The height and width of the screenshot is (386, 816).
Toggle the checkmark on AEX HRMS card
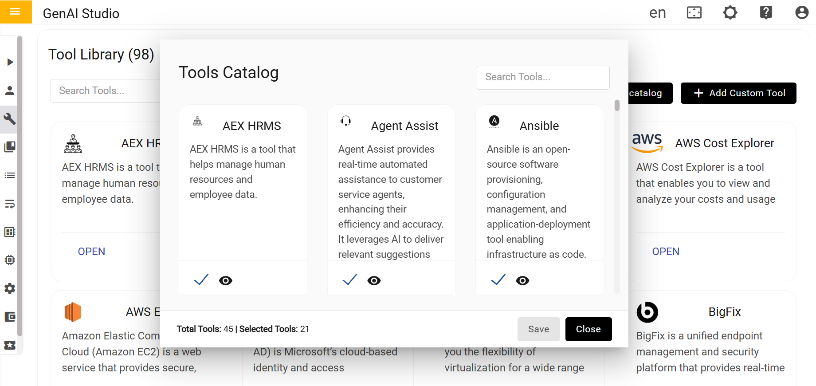201,280
